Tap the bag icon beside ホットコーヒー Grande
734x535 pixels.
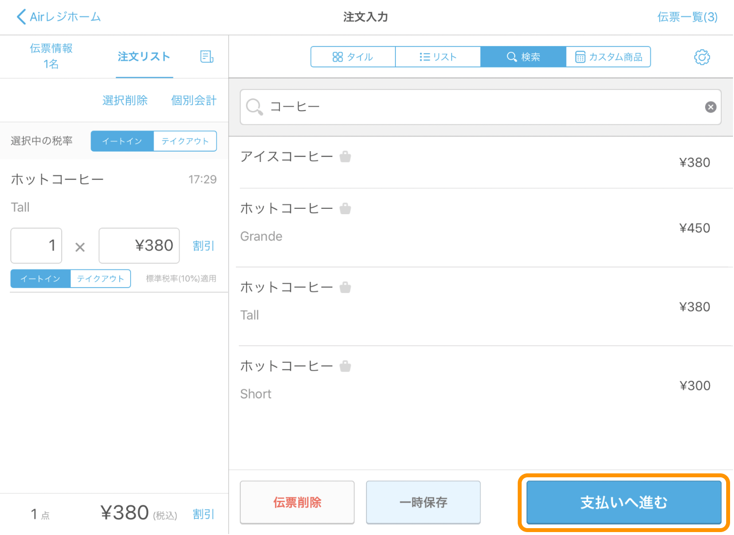coord(345,209)
